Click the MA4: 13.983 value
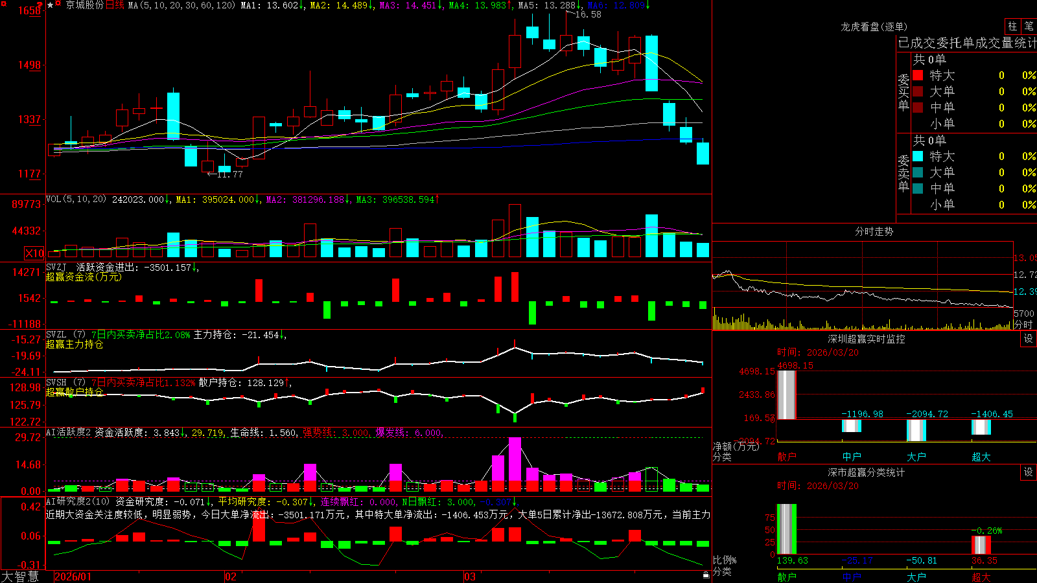 click(x=478, y=5)
